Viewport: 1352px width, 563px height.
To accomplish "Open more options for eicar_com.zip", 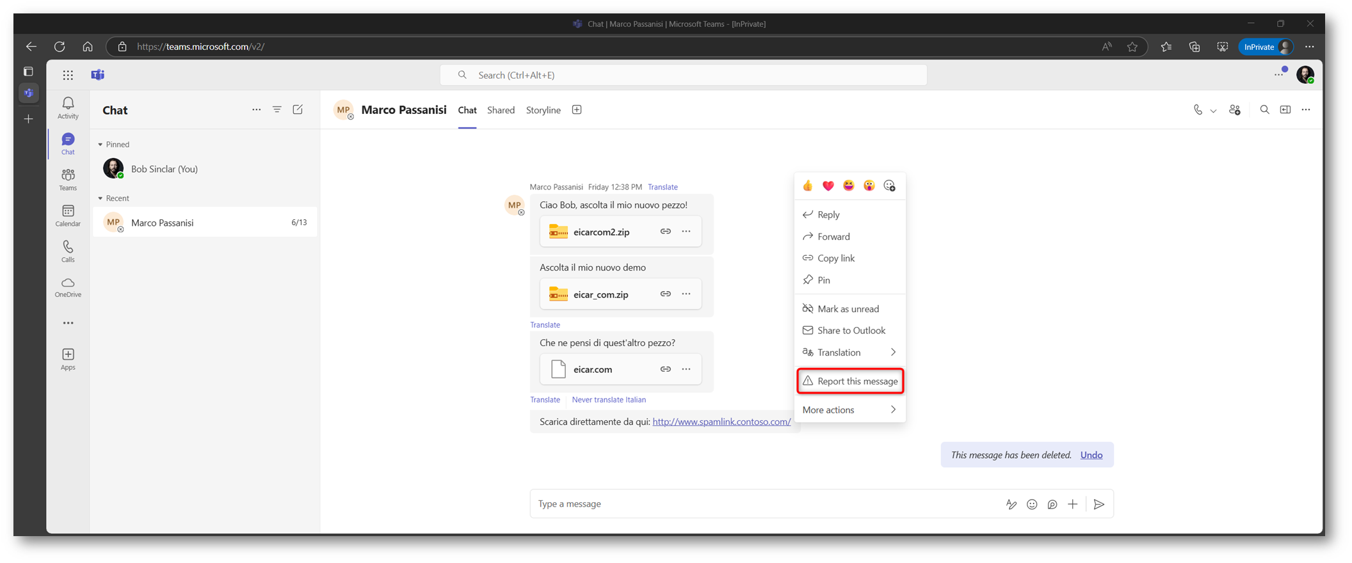I will click(x=686, y=294).
